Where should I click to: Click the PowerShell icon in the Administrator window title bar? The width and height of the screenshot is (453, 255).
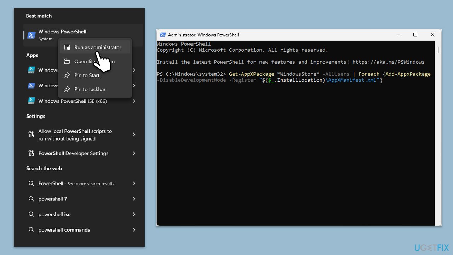coord(163,35)
